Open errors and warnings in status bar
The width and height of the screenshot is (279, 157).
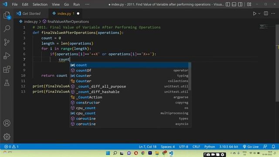pos(11,147)
